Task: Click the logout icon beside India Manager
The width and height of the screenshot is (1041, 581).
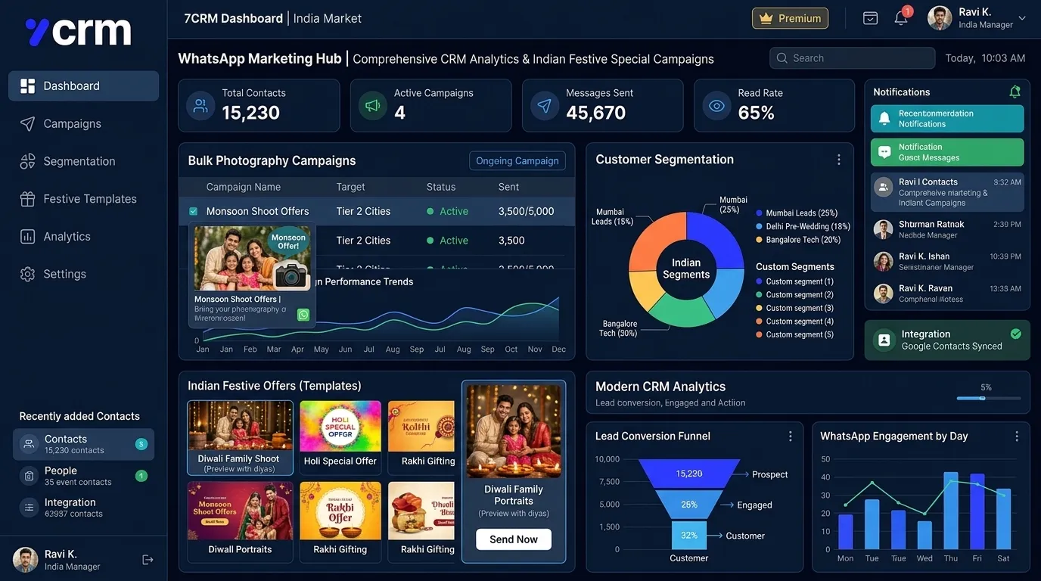Action: pyautogui.click(x=148, y=560)
